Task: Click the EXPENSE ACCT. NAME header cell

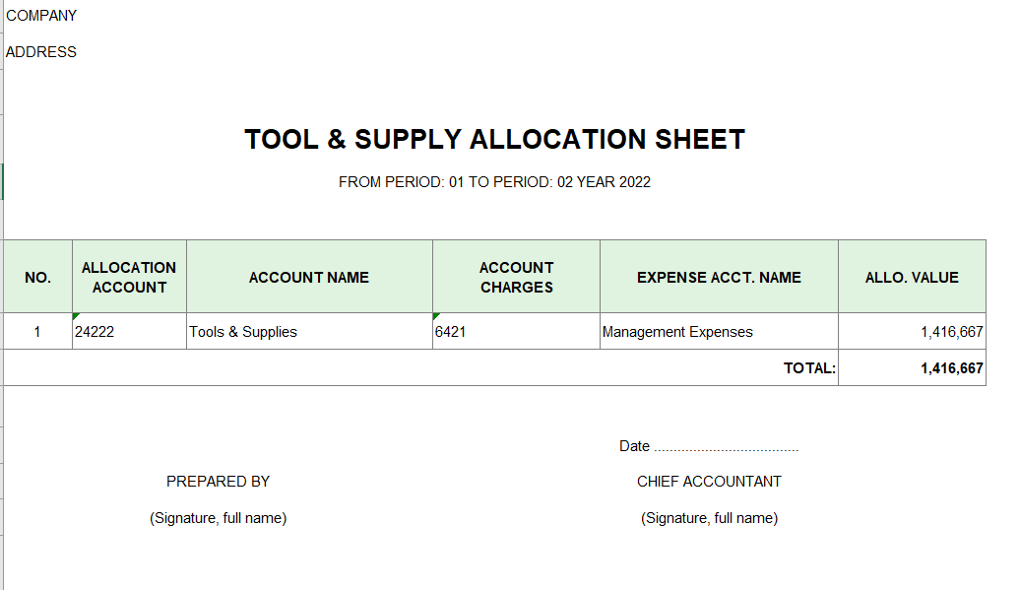Action: coord(719,277)
